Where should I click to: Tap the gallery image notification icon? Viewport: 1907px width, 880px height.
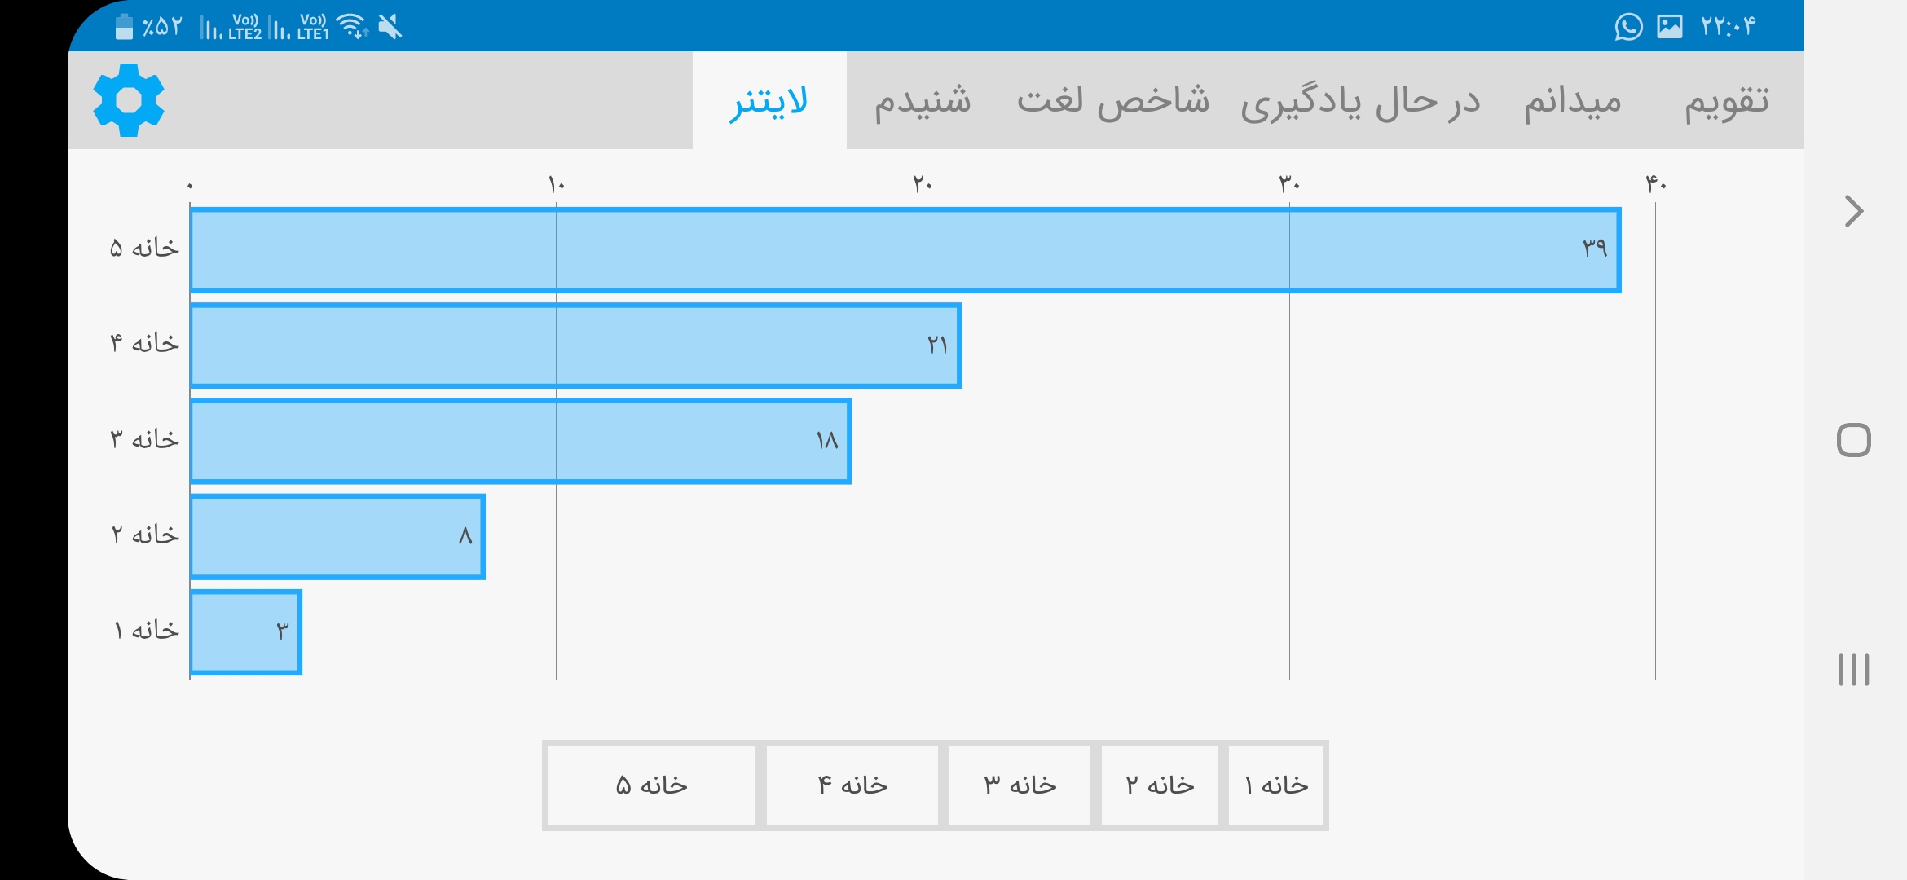tap(1670, 27)
